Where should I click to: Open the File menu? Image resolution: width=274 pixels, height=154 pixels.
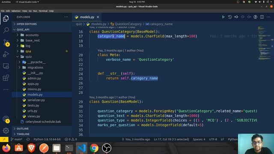pos(3,11)
